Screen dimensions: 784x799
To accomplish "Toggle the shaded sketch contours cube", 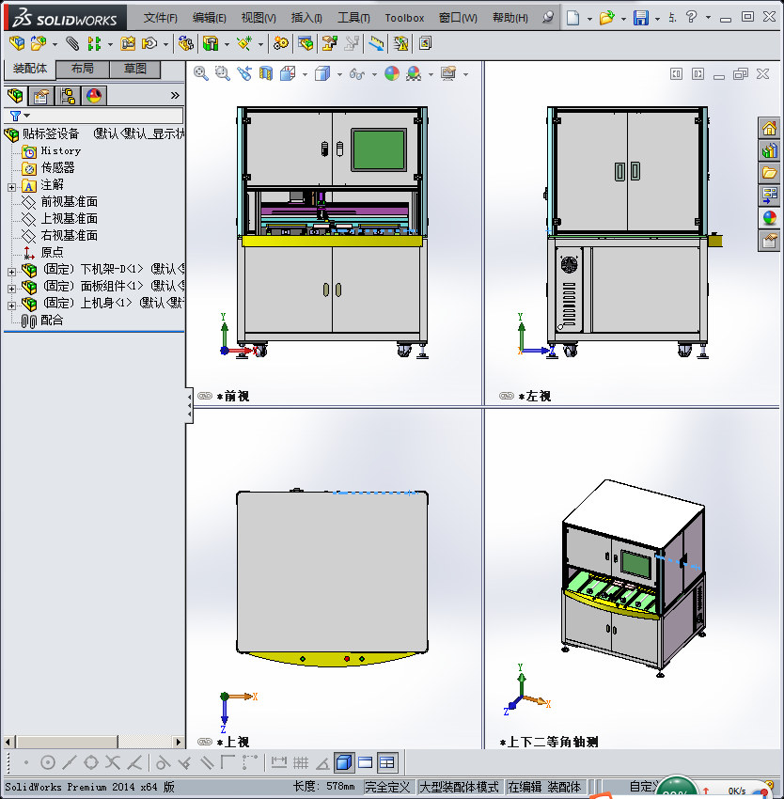I will point(344,762).
